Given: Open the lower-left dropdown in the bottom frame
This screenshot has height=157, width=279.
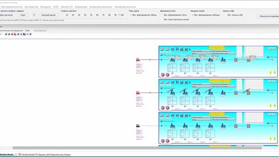Looking at the screenshot, I should (x=201, y=119).
